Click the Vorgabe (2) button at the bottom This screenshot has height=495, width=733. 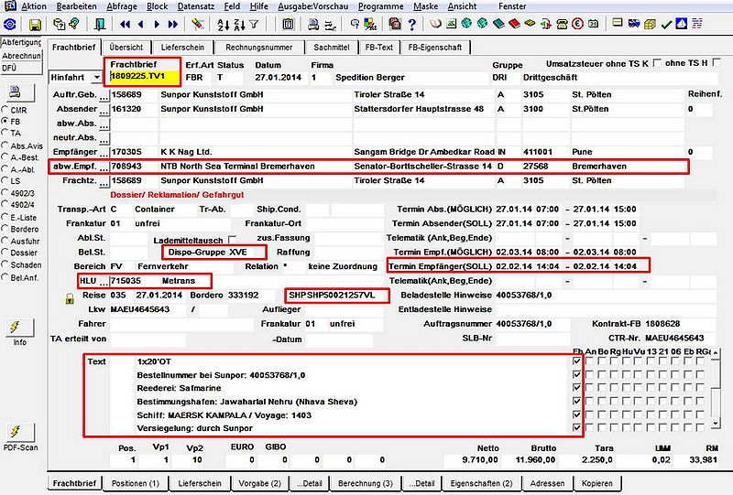click(x=259, y=483)
